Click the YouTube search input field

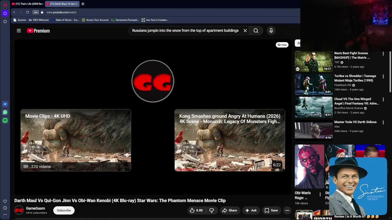tap(185, 31)
